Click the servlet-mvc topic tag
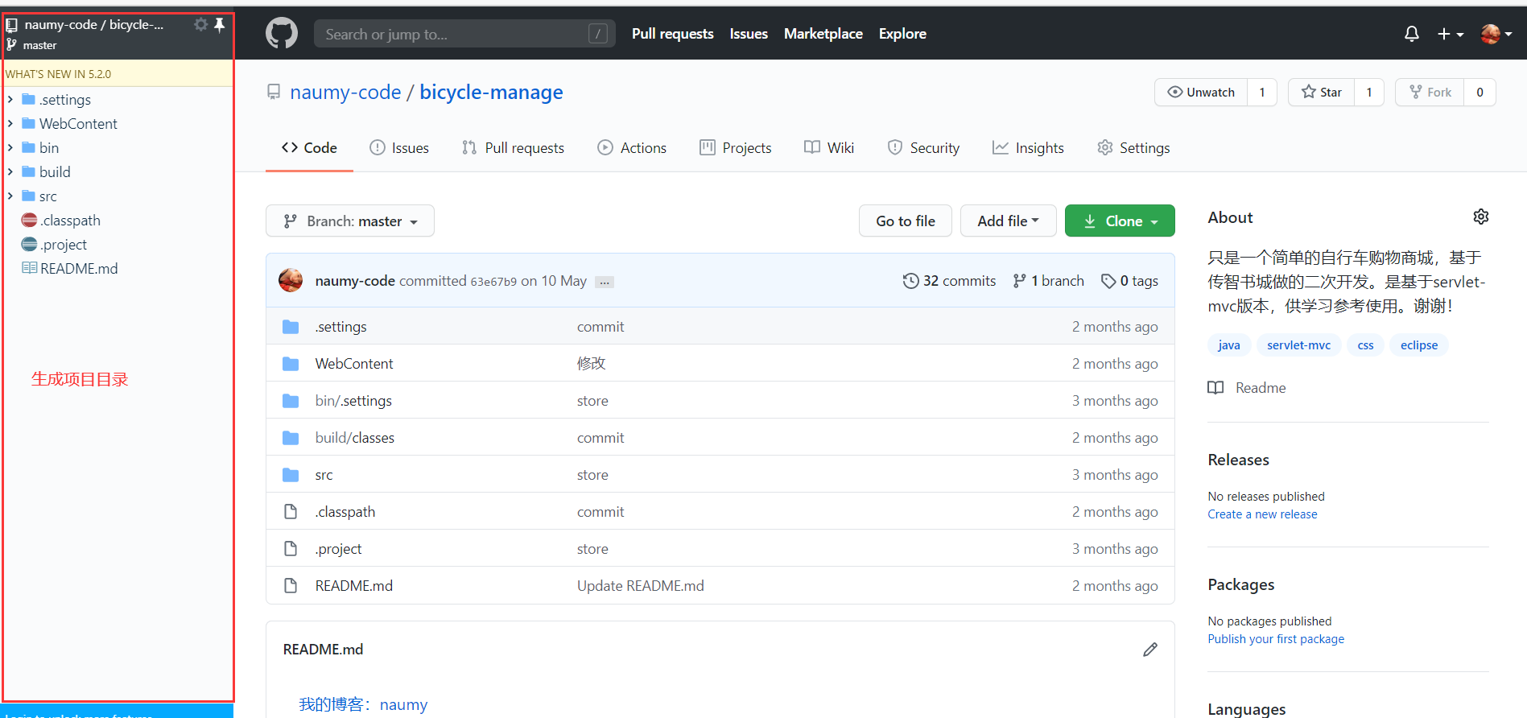 pyautogui.click(x=1298, y=345)
